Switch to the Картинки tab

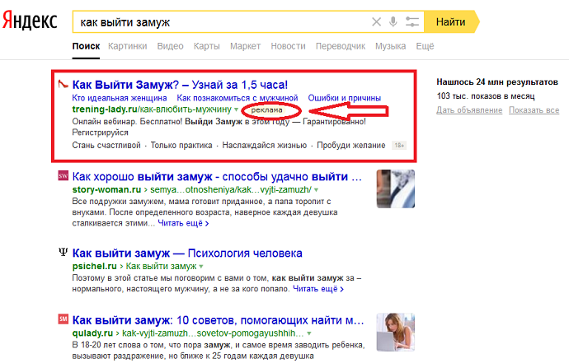pos(127,46)
